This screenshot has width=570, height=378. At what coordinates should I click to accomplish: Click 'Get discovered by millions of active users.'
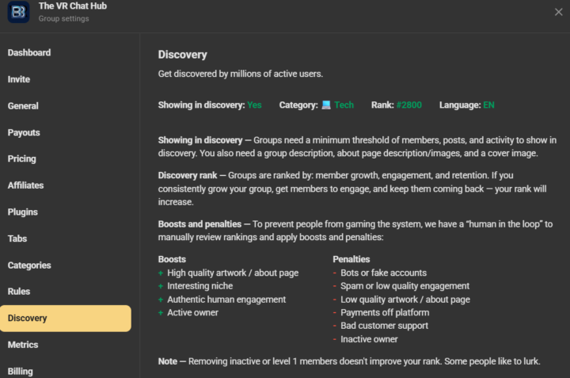241,74
